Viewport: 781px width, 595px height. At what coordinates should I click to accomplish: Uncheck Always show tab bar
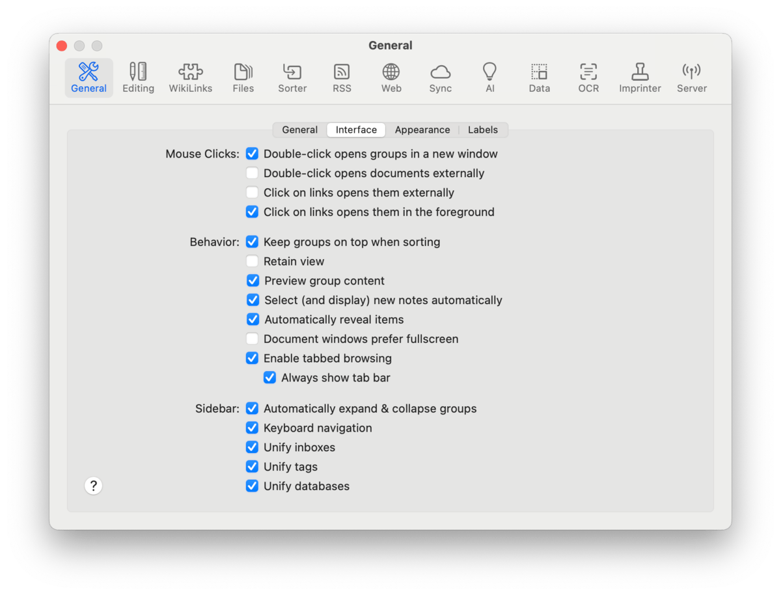269,378
